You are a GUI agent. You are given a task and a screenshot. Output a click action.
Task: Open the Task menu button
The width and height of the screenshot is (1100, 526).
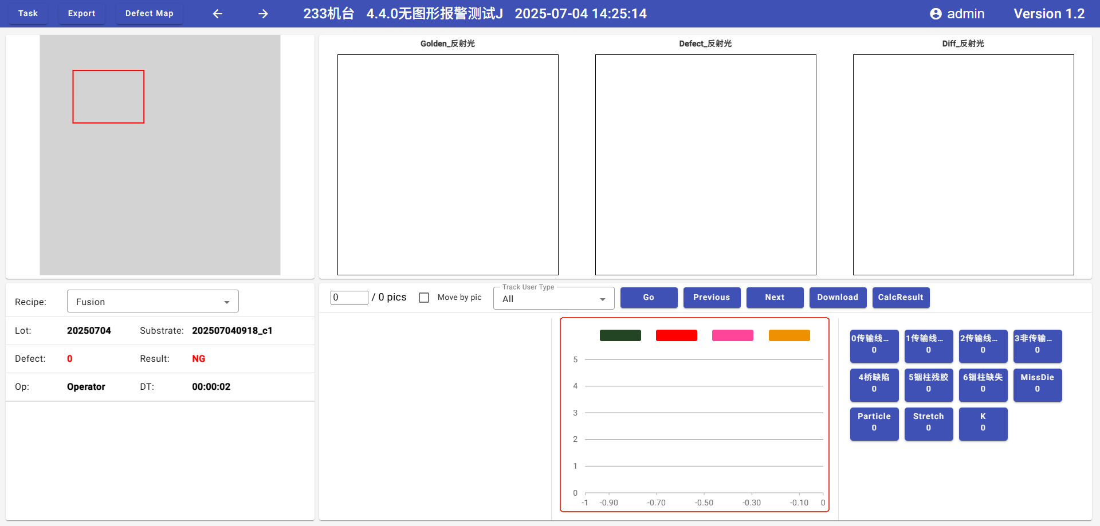click(28, 13)
